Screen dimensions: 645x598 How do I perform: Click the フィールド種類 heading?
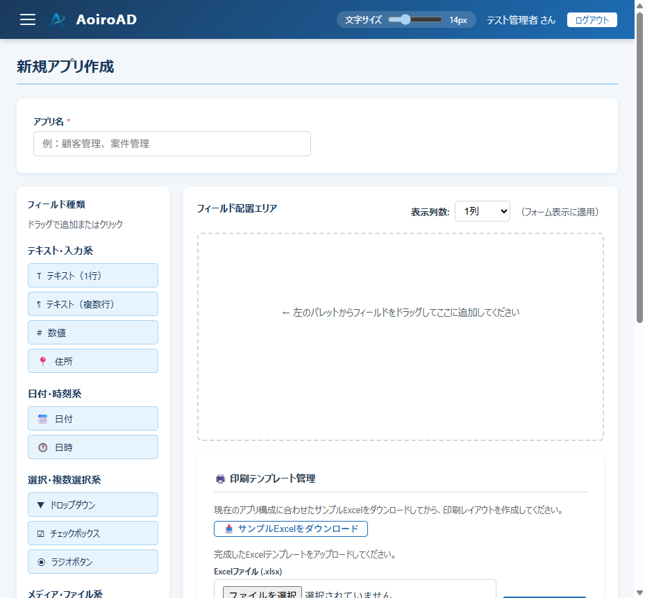[56, 205]
